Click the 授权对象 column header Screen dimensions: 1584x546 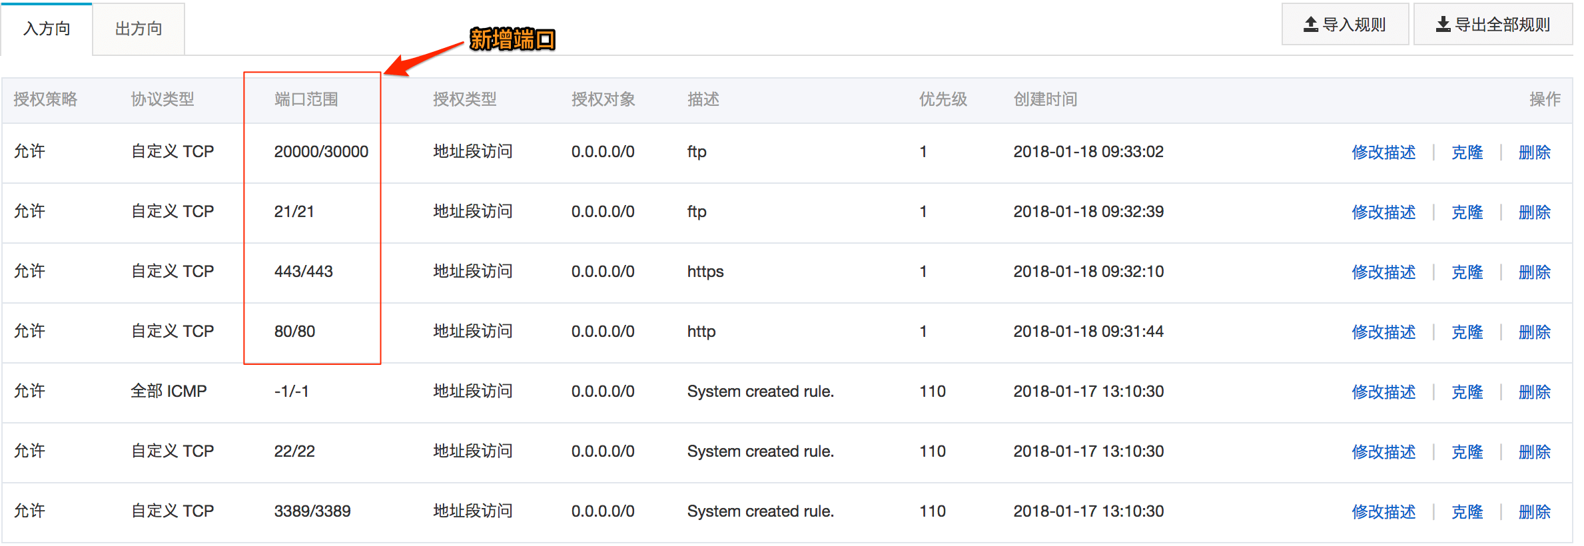603,99
